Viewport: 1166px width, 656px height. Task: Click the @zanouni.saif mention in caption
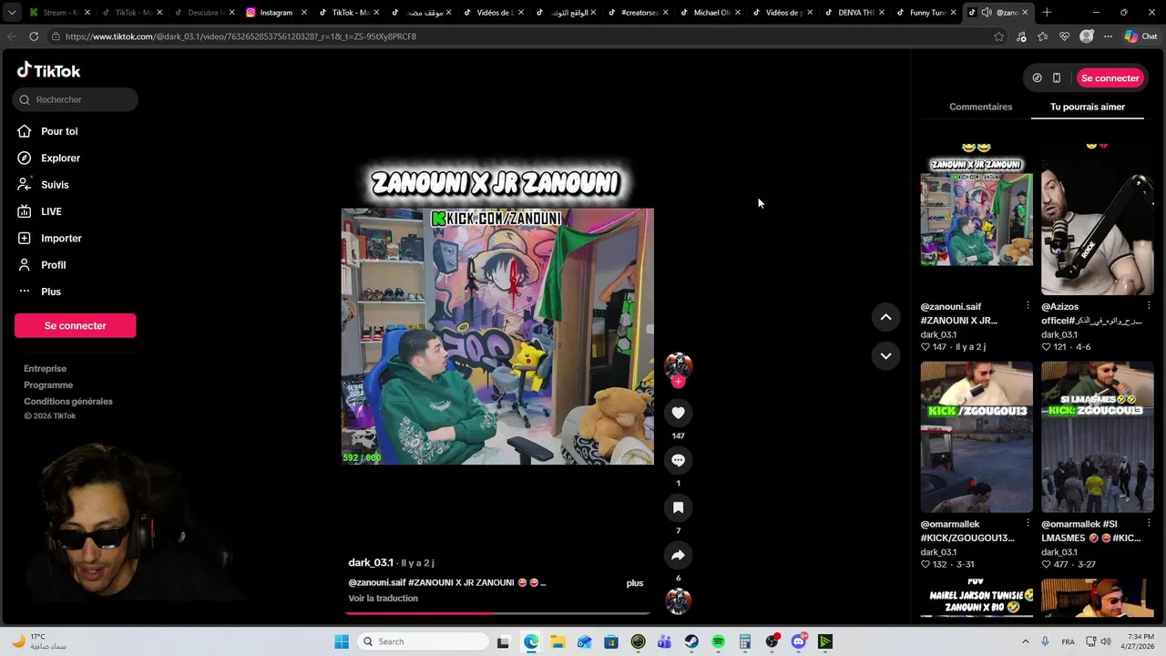(377, 583)
